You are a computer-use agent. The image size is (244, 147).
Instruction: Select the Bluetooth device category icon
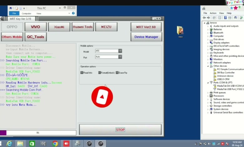(211, 33)
